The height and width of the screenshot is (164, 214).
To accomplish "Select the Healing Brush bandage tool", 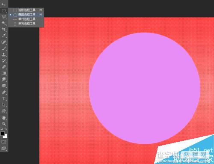I will (4, 42).
